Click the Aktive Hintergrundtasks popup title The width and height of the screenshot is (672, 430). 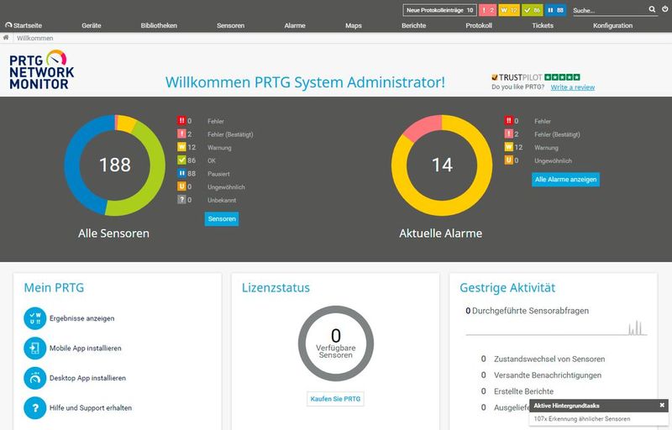click(x=566, y=406)
